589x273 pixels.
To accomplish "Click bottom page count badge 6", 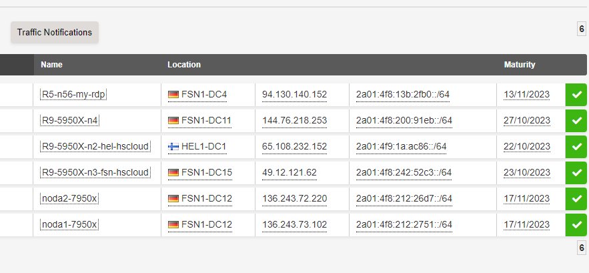I will 582,248.
